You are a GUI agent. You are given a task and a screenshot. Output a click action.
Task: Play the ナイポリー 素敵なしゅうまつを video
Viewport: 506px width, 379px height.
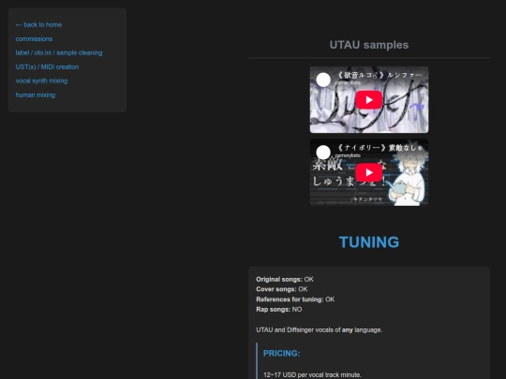tap(369, 172)
